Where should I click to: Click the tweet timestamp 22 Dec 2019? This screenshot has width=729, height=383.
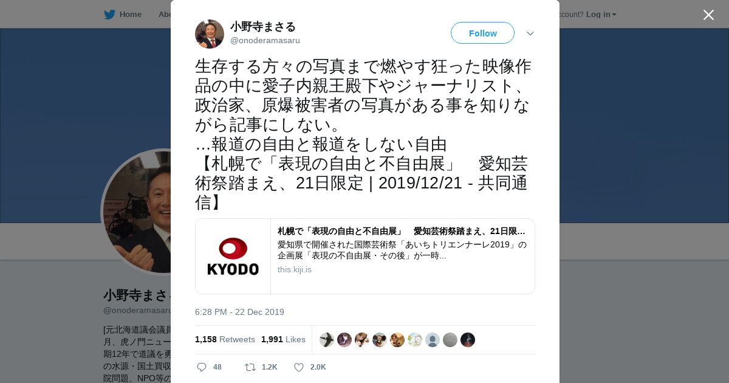(x=239, y=312)
